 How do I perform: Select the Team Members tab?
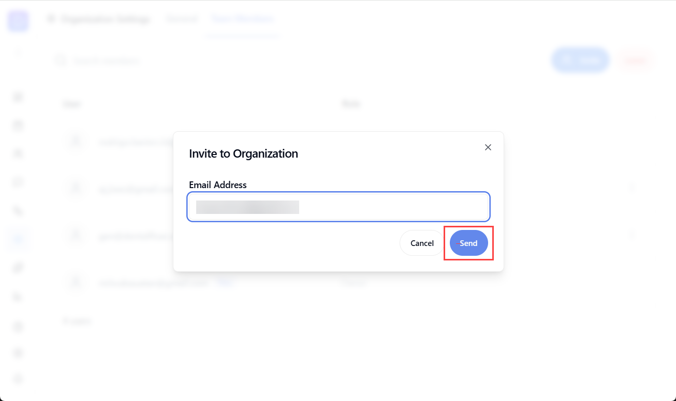click(x=242, y=19)
